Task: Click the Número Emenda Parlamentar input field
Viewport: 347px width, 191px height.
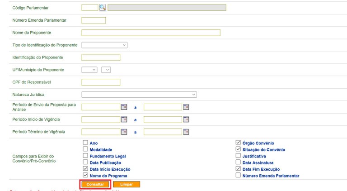Action: [94, 20]
